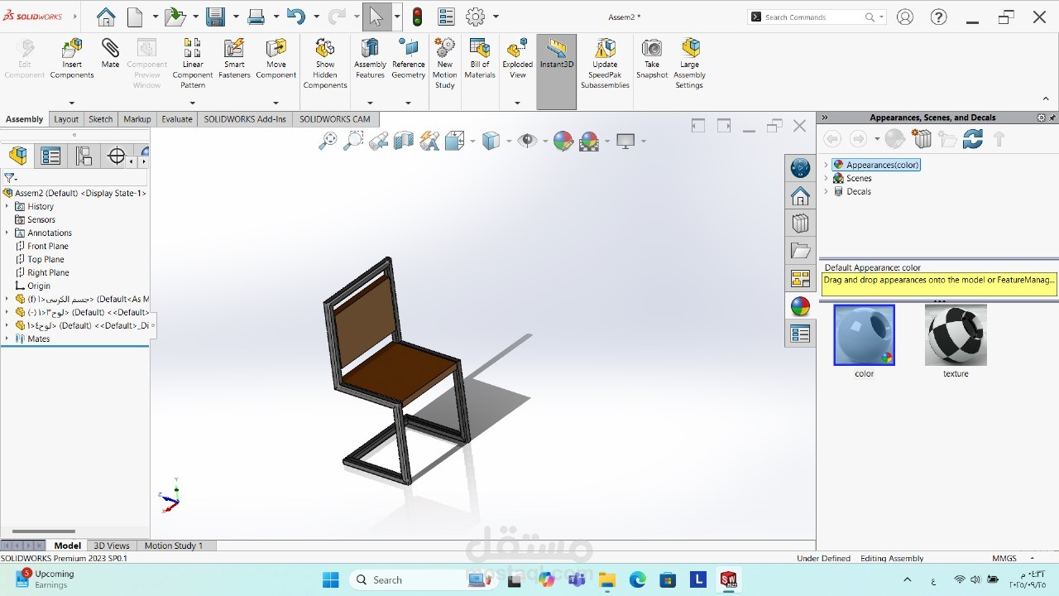This screenshot has width=1059, height=596.
Task: Switch to the Sketch tab
Action: click(x=101, y=119)
